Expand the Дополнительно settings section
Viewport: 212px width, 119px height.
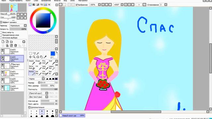coord(29,107)
